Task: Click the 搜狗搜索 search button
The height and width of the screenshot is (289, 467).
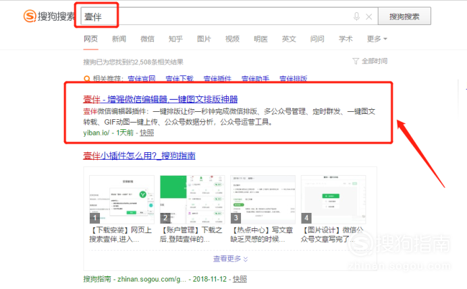Action: point(404,16)
